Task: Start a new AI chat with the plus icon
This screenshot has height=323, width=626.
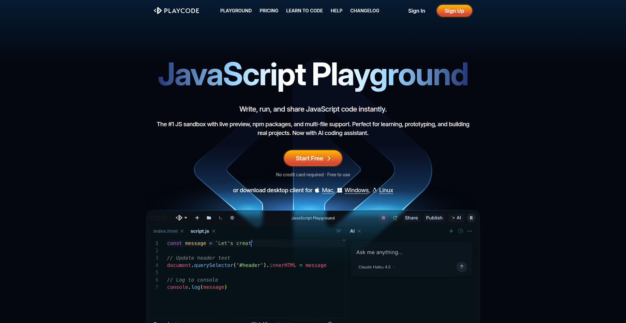Action: pyautogui.click(x=451, y=231)
